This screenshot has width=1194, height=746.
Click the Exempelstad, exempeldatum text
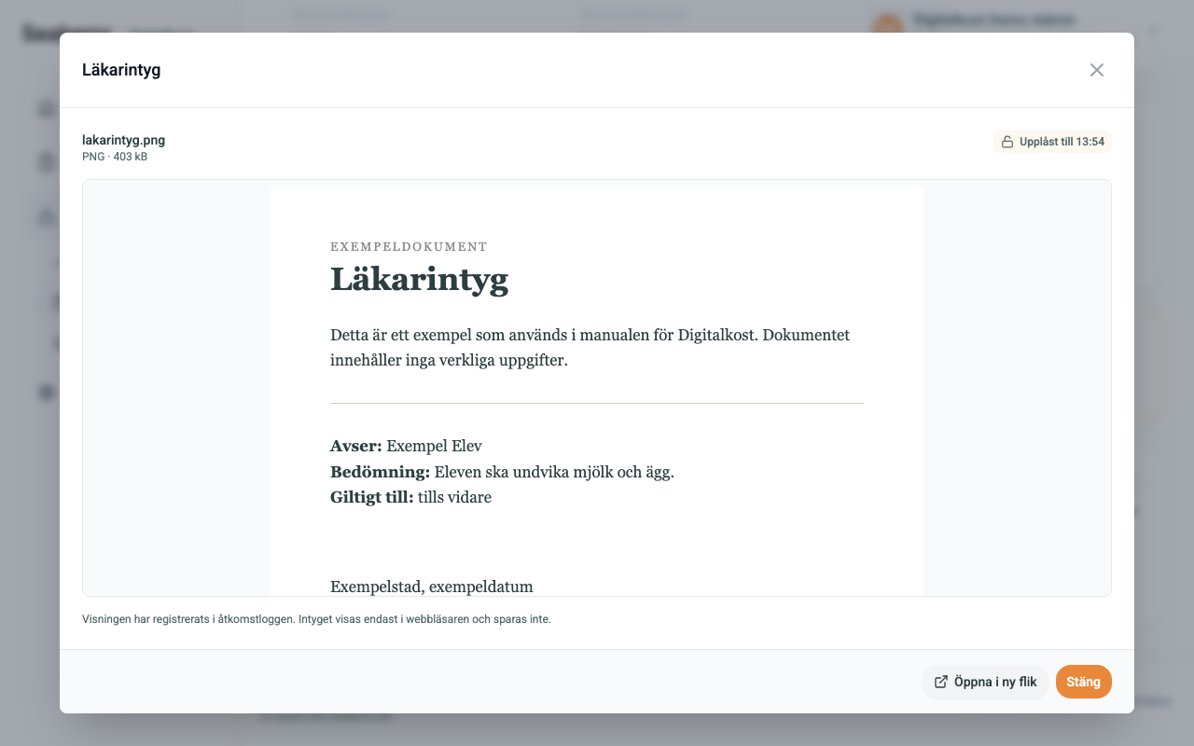pos(432,587)
